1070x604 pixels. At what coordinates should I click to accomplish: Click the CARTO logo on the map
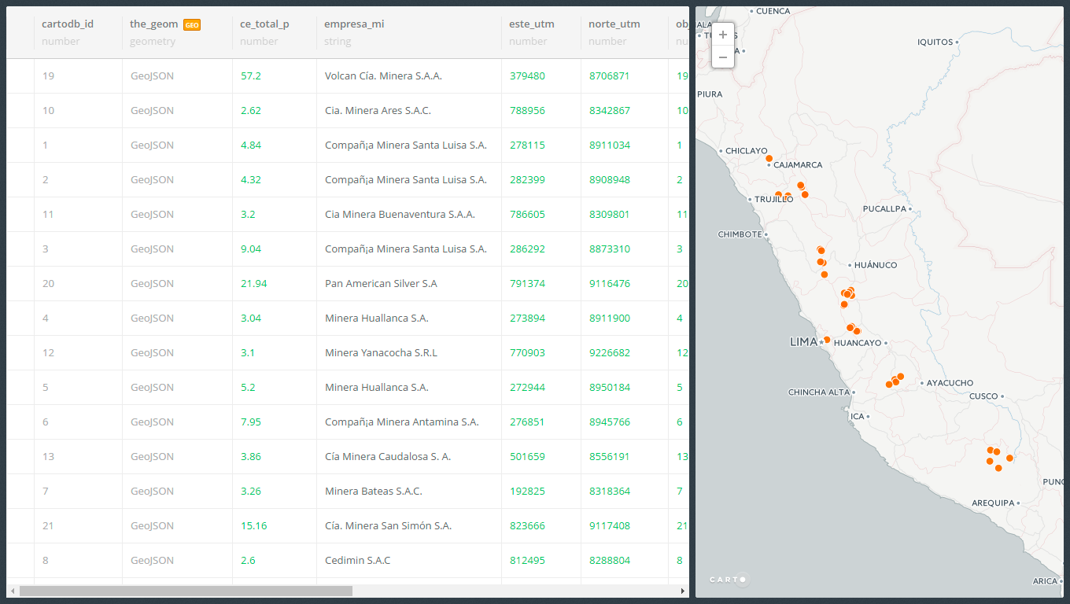tap(729, 580)
